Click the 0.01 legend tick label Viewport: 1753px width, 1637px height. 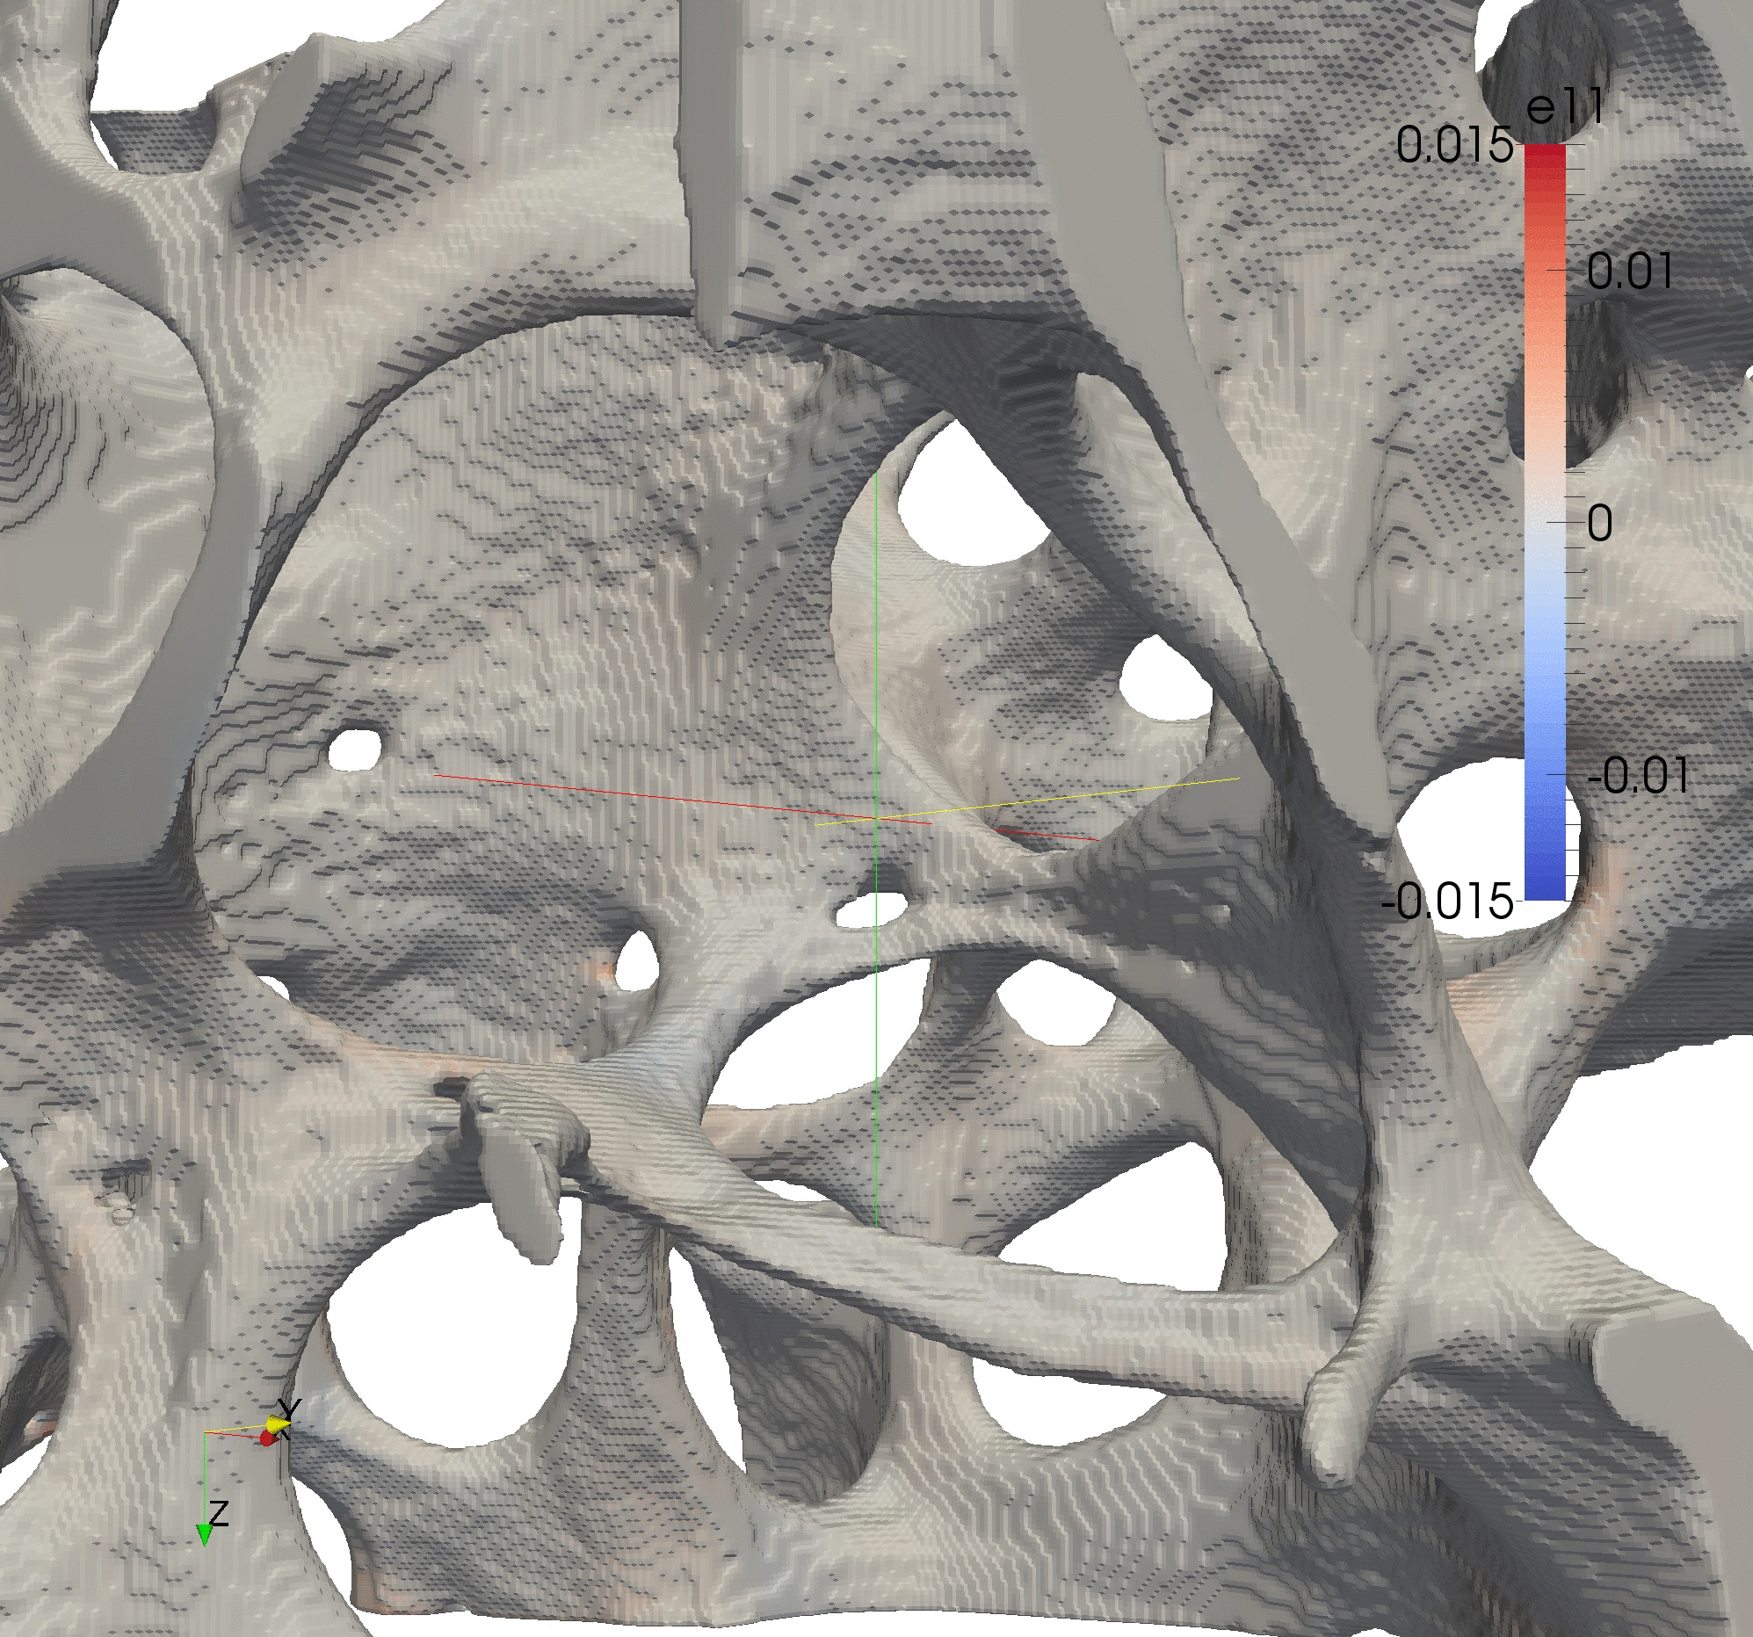1630,270
